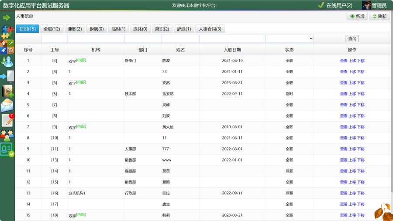Click the messenger buddies icon in sidebar
Viewport: 393px width, 221px height.
7,61
